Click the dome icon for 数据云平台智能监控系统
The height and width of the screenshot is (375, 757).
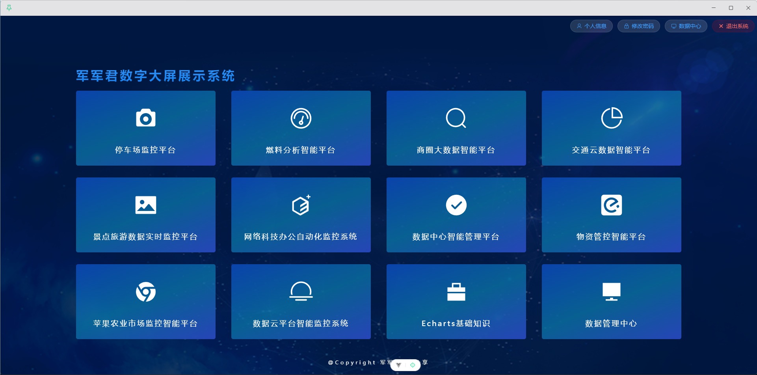(301, 291)
